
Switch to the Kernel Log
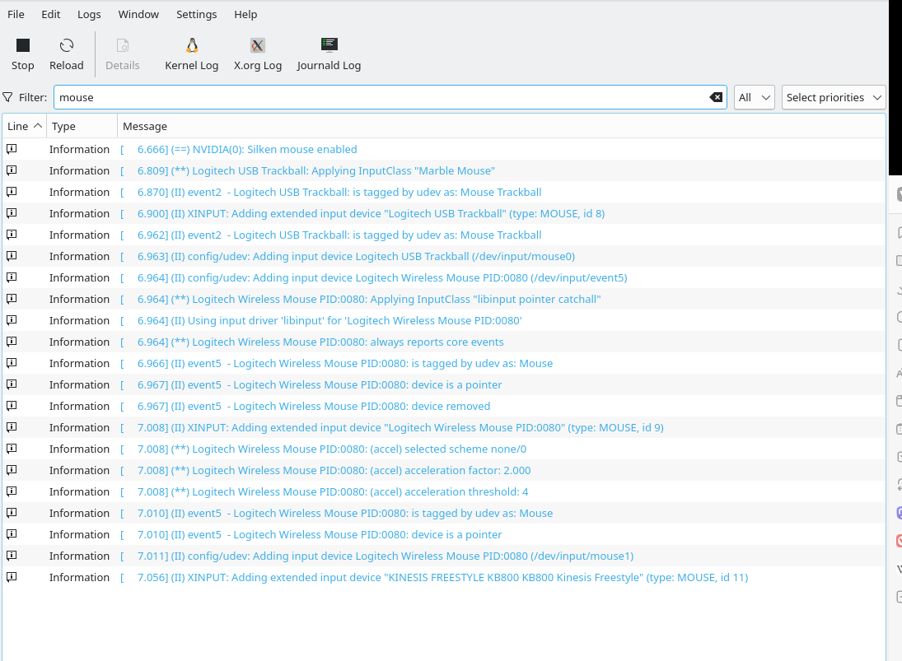click(192, 54)
